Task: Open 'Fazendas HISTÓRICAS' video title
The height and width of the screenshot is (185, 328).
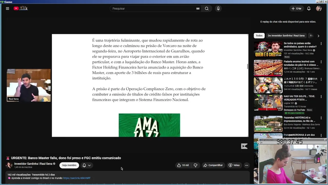Action: pos(299,119)
